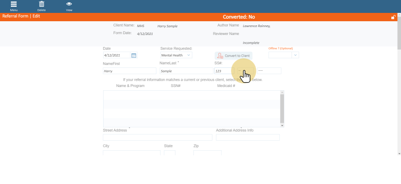Select the Additional Address Info field

click(247, 137)
